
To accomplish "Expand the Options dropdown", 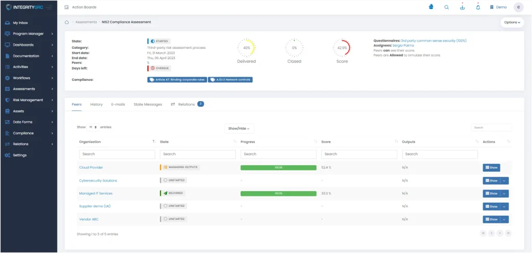I will [x=512, y=22].
